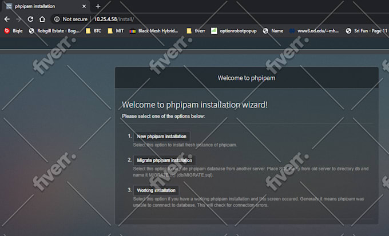The width and height of the screenshot is (389, 236).
Task: Select the Working installation option
Action: (x=156, y=190)
